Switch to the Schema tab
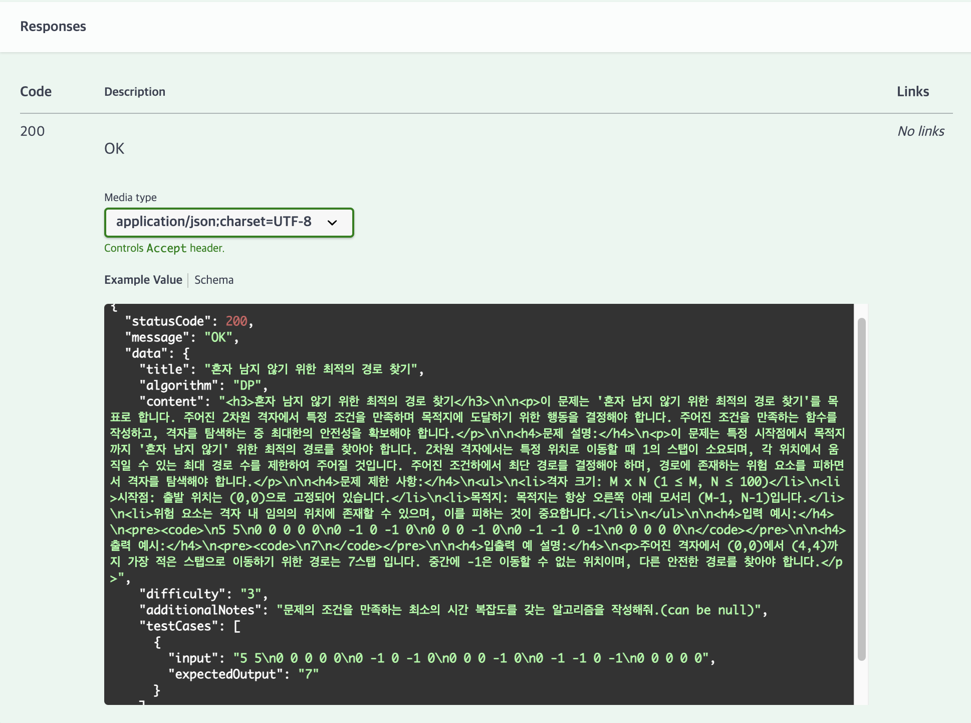 click(x=214, y=280)
